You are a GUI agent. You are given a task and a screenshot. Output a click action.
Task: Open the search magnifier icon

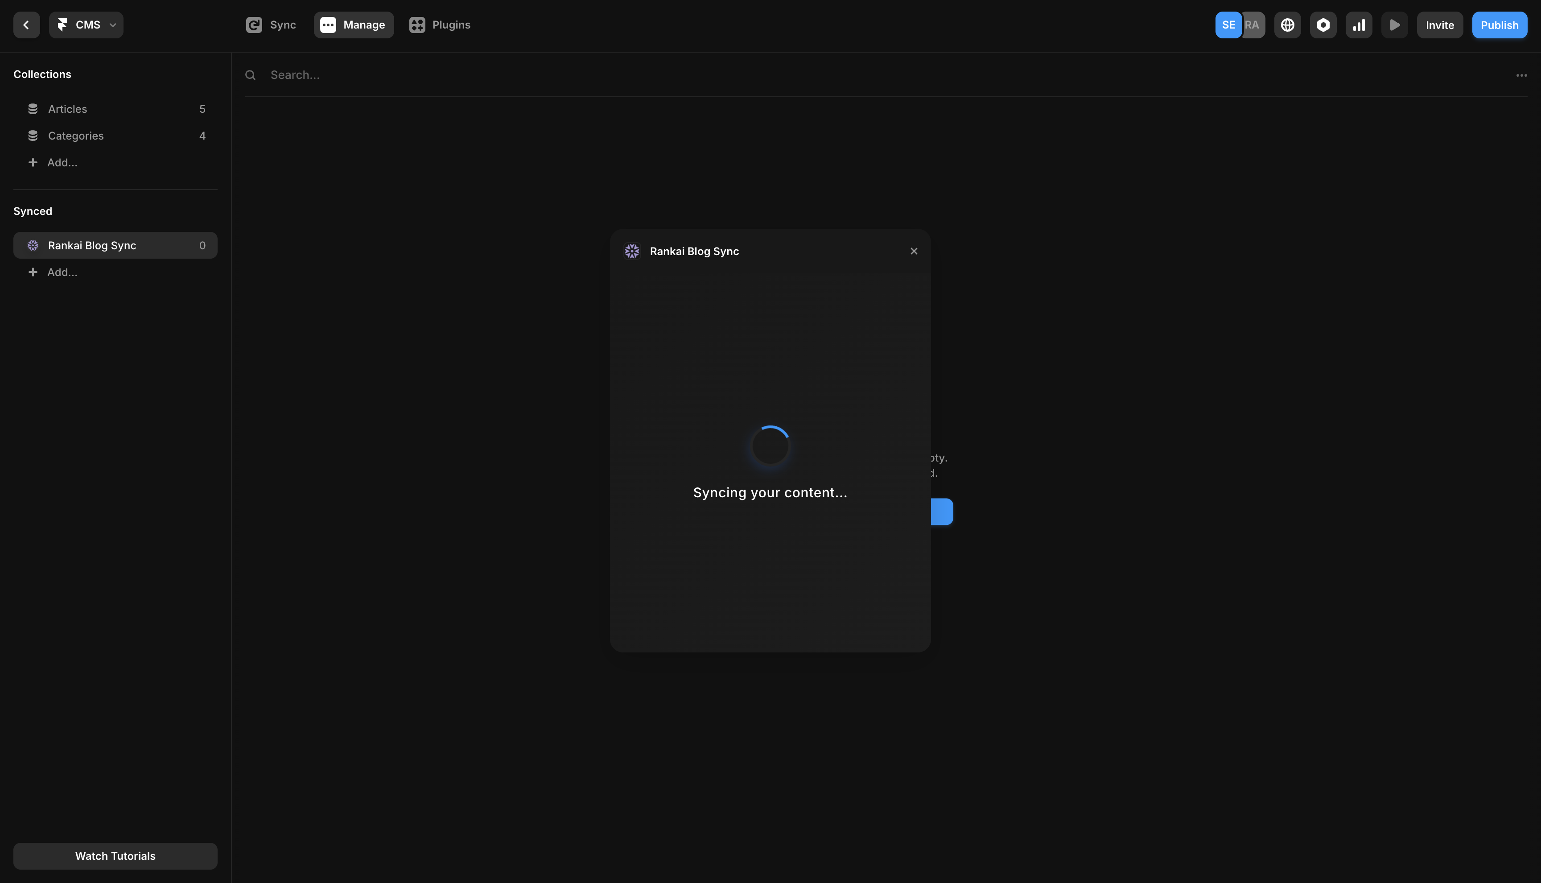point(250,74)
